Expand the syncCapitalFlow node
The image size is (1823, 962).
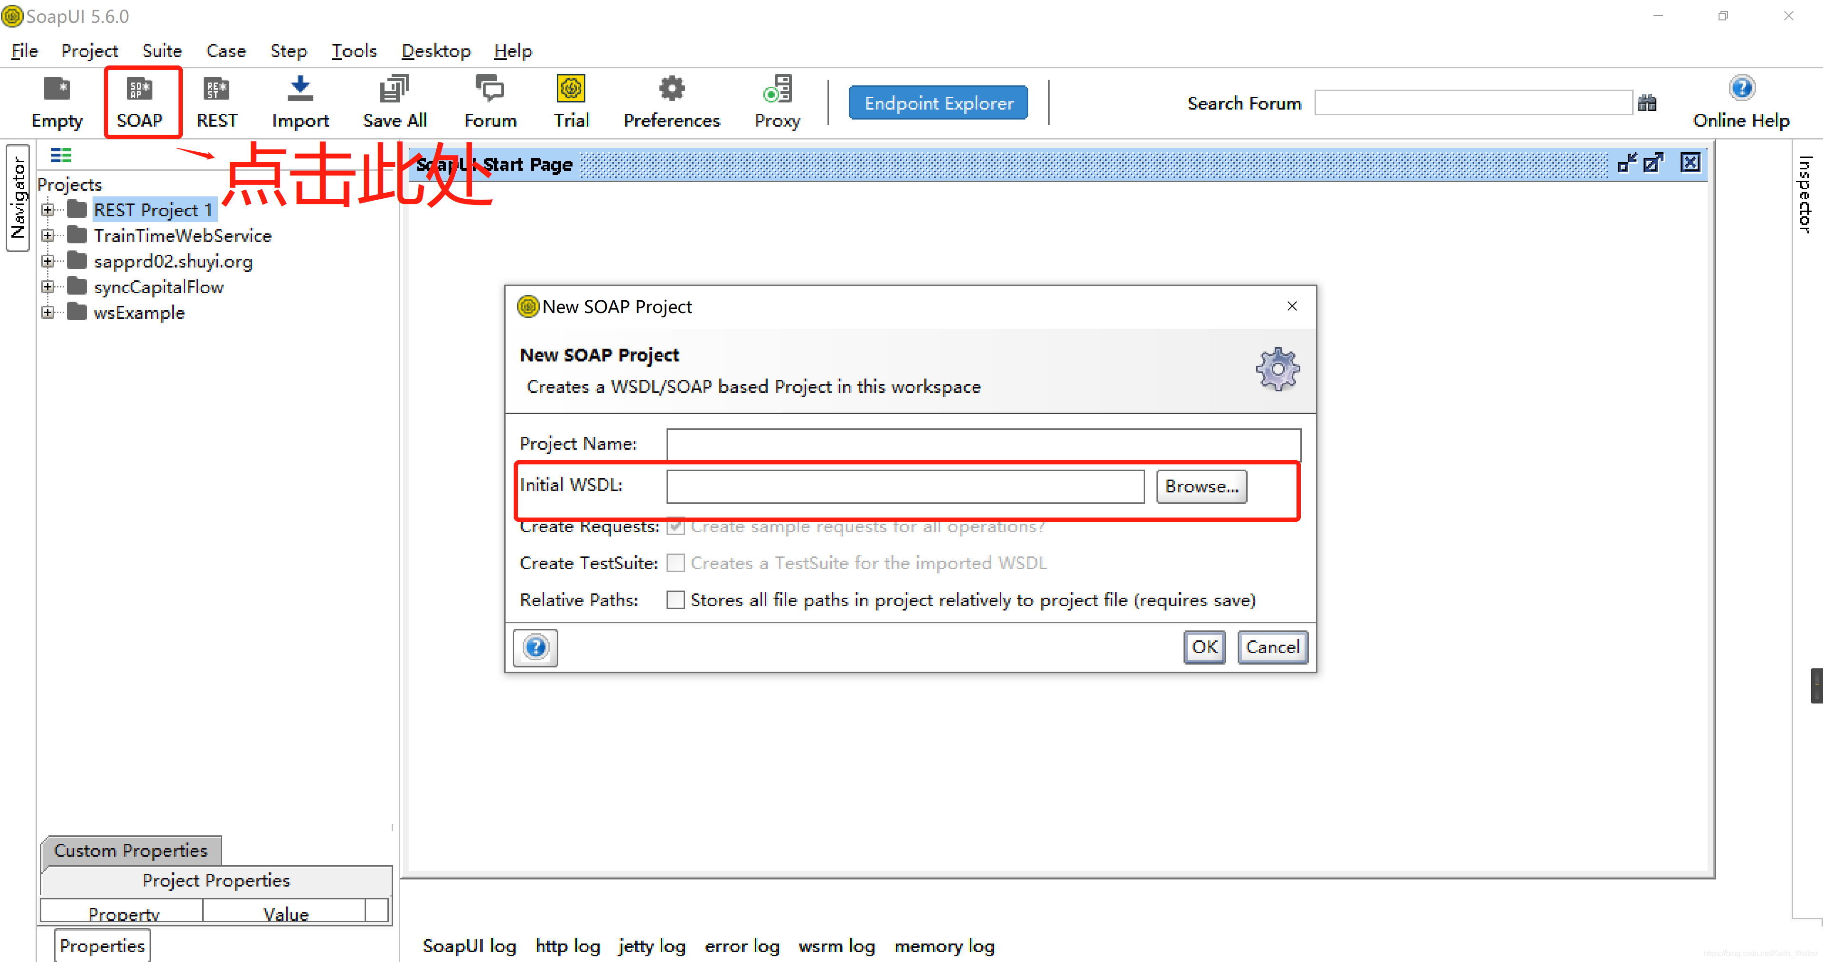(x=47, y=287)
